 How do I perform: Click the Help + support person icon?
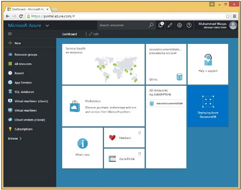pyautogui.click(x=208, y=60)
